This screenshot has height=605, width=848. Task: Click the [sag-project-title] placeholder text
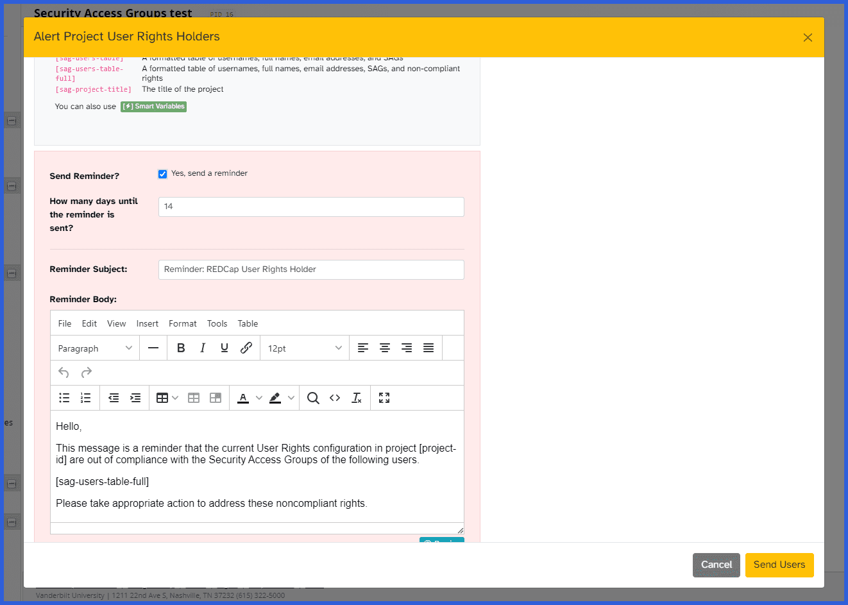[93, 90]
